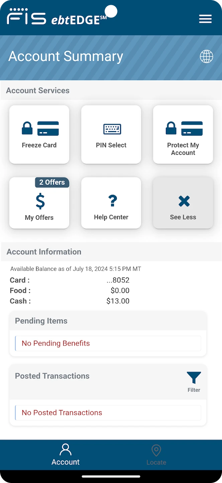Open the hamburger menu
The image size is (222, 483).
pyautogui.click(x=205, y=19)
